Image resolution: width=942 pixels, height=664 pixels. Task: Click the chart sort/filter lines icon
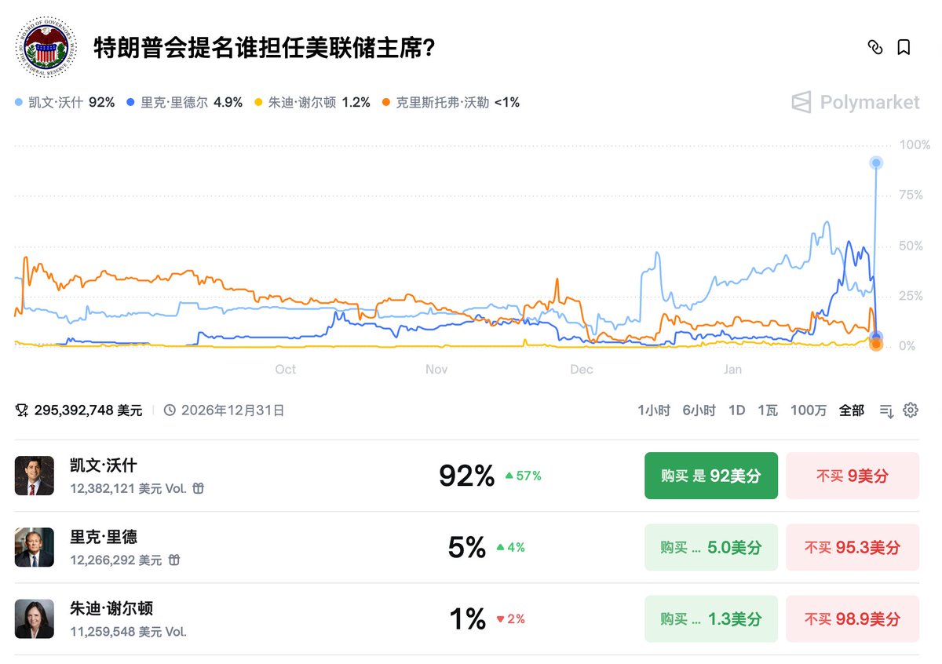pos(886,410)
